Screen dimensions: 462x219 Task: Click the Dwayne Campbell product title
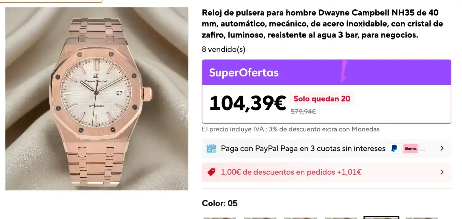pos(323,24)
